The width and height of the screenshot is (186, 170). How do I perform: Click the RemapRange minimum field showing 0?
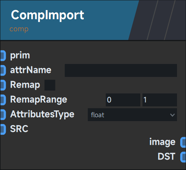[x=123, y=100]
